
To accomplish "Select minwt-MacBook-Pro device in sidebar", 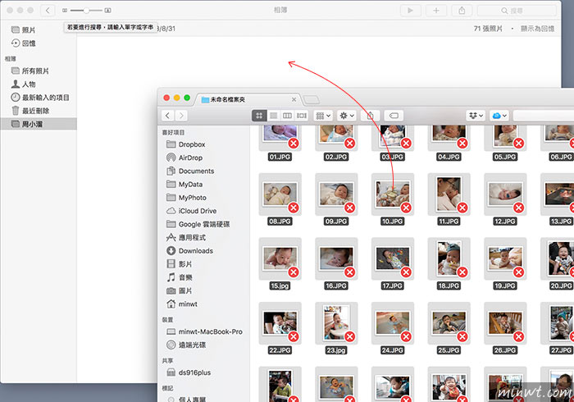I will click(x=204, y=331).
